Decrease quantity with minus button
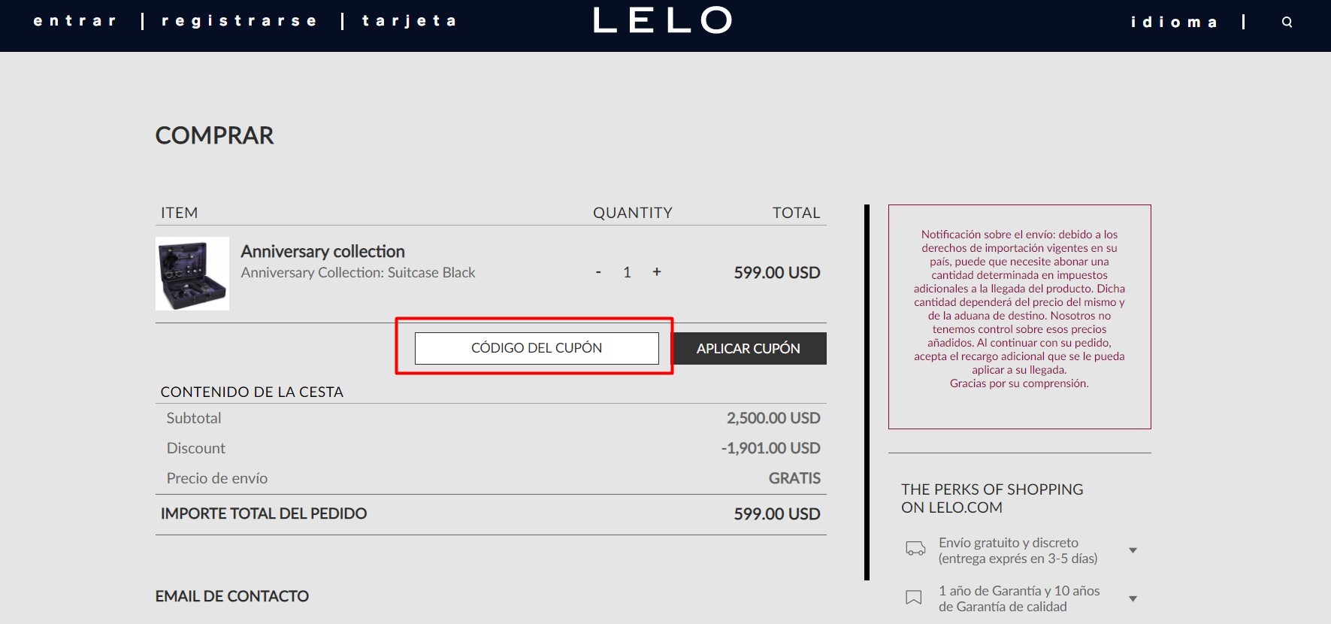This screenshot has width=1331, height=624. point(598,272)
